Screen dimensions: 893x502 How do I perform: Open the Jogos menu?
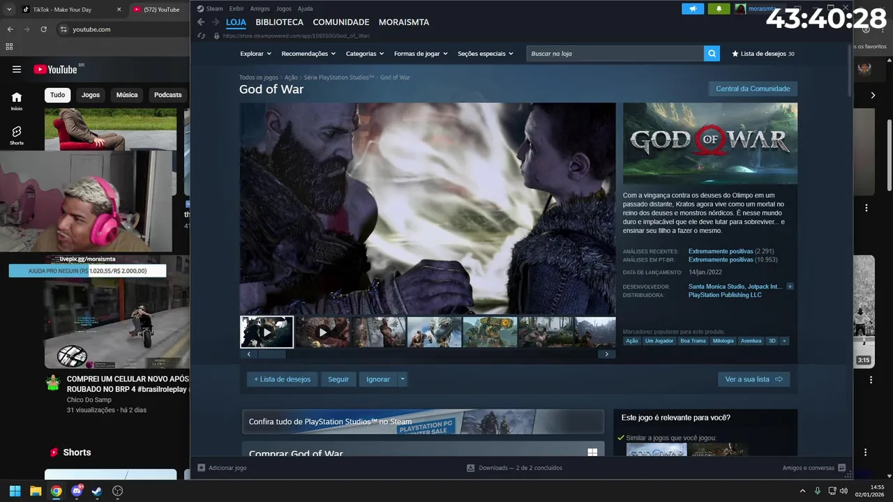click(284, 9)
